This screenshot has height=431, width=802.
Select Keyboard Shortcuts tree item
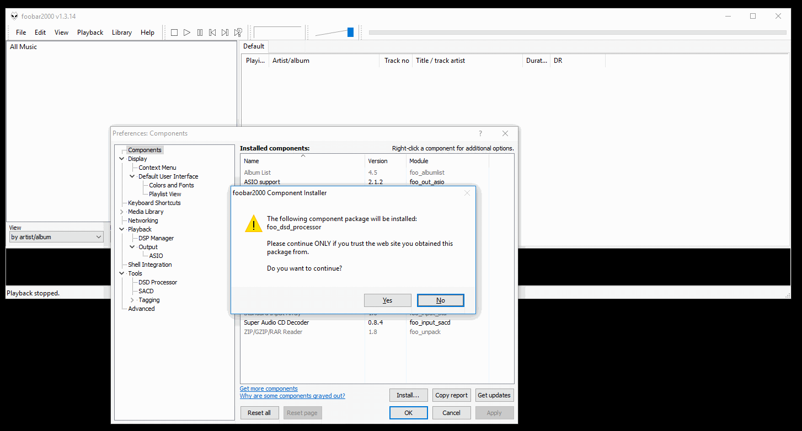pyautogui.click(x=154, y=203)
